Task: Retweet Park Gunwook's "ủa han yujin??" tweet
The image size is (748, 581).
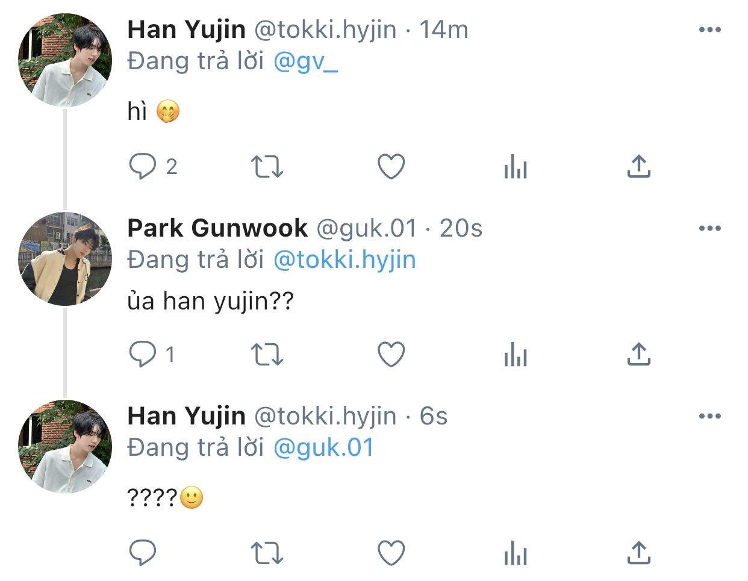Action: [267, 354]
